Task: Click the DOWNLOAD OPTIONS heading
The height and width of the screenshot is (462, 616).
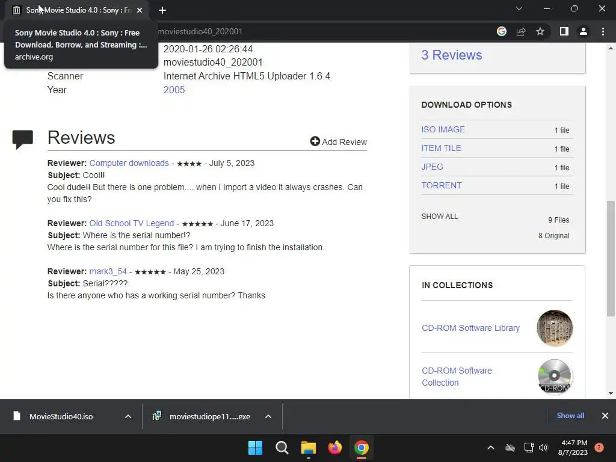Action: (466, 105)
